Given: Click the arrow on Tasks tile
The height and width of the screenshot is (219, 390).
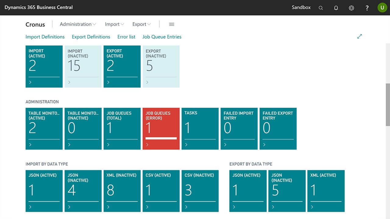Looking at the screenshot, I should click(x=186, y=145).
